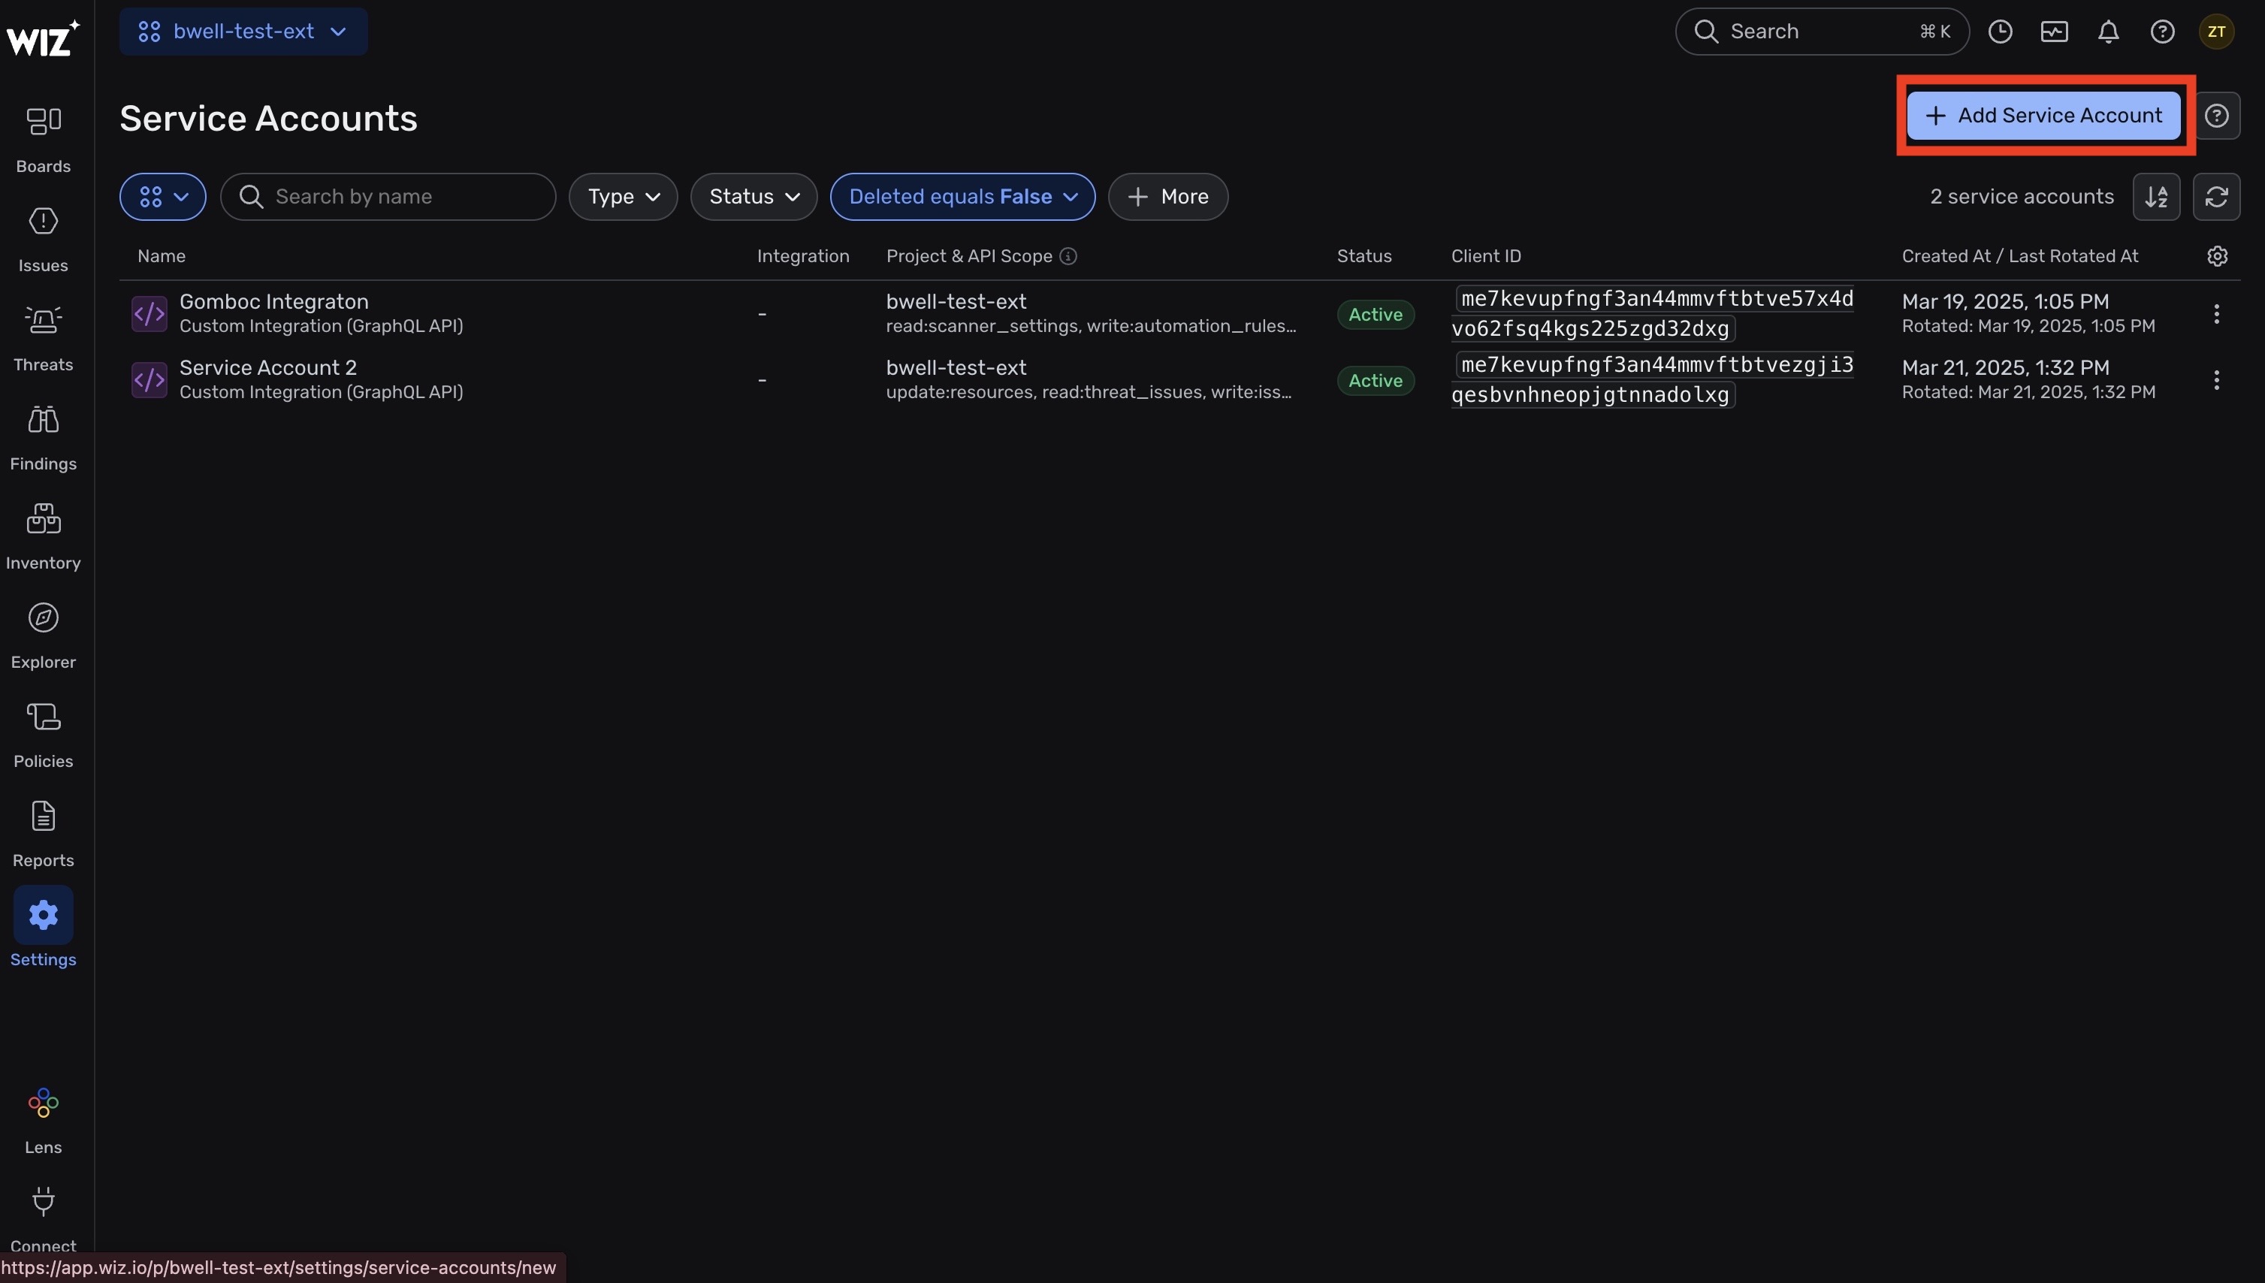The image size is (2265, 1283).
Task: Click the Active status badge for Gomboc Integraton
Action: [1376, 315]
